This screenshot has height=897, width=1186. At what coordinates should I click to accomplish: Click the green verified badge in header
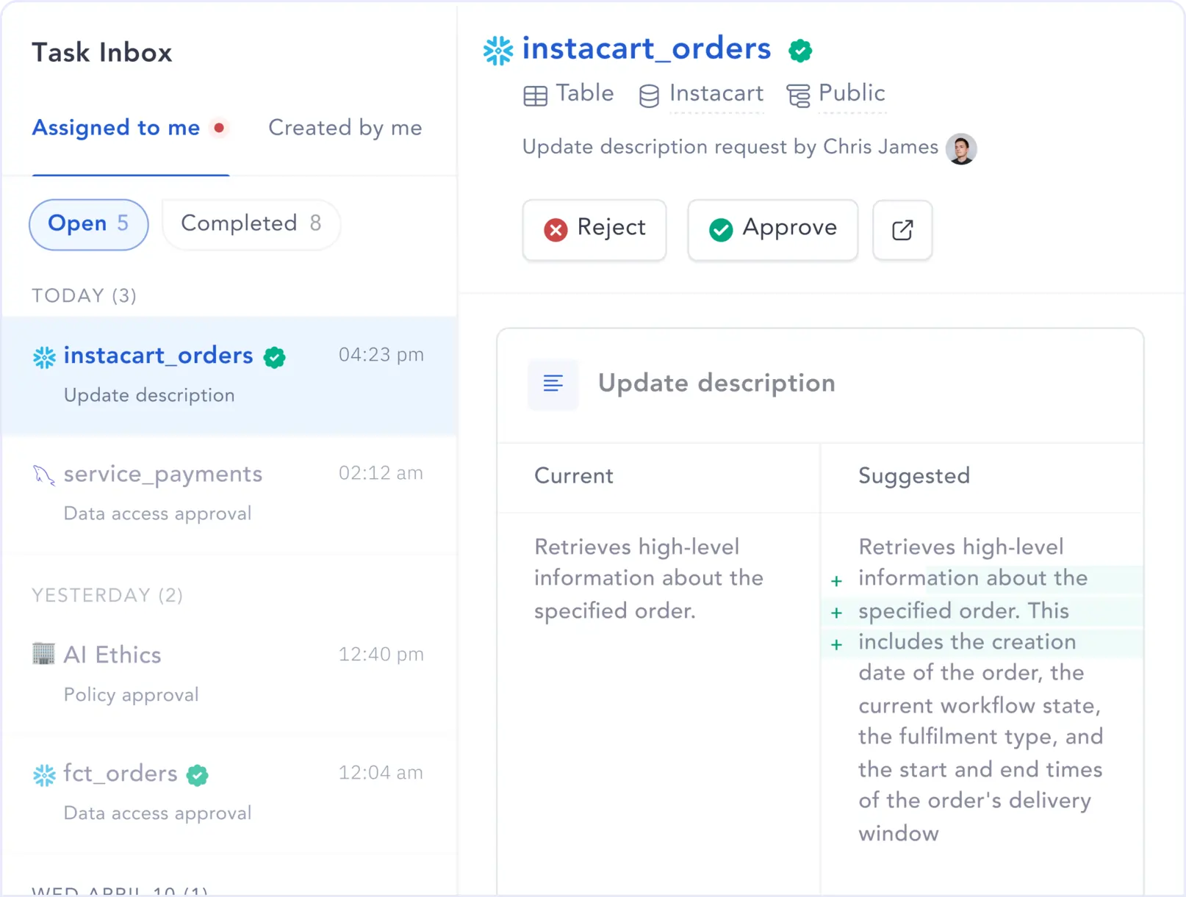800,50
